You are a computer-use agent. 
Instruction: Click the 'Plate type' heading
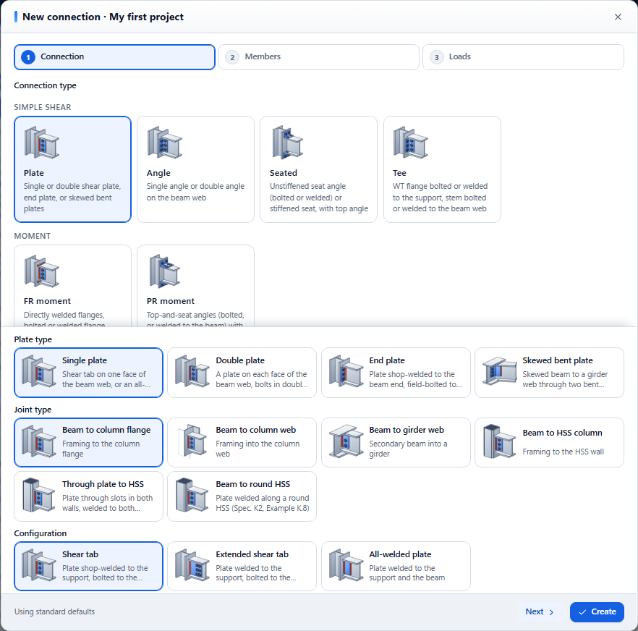click(33, 339)
